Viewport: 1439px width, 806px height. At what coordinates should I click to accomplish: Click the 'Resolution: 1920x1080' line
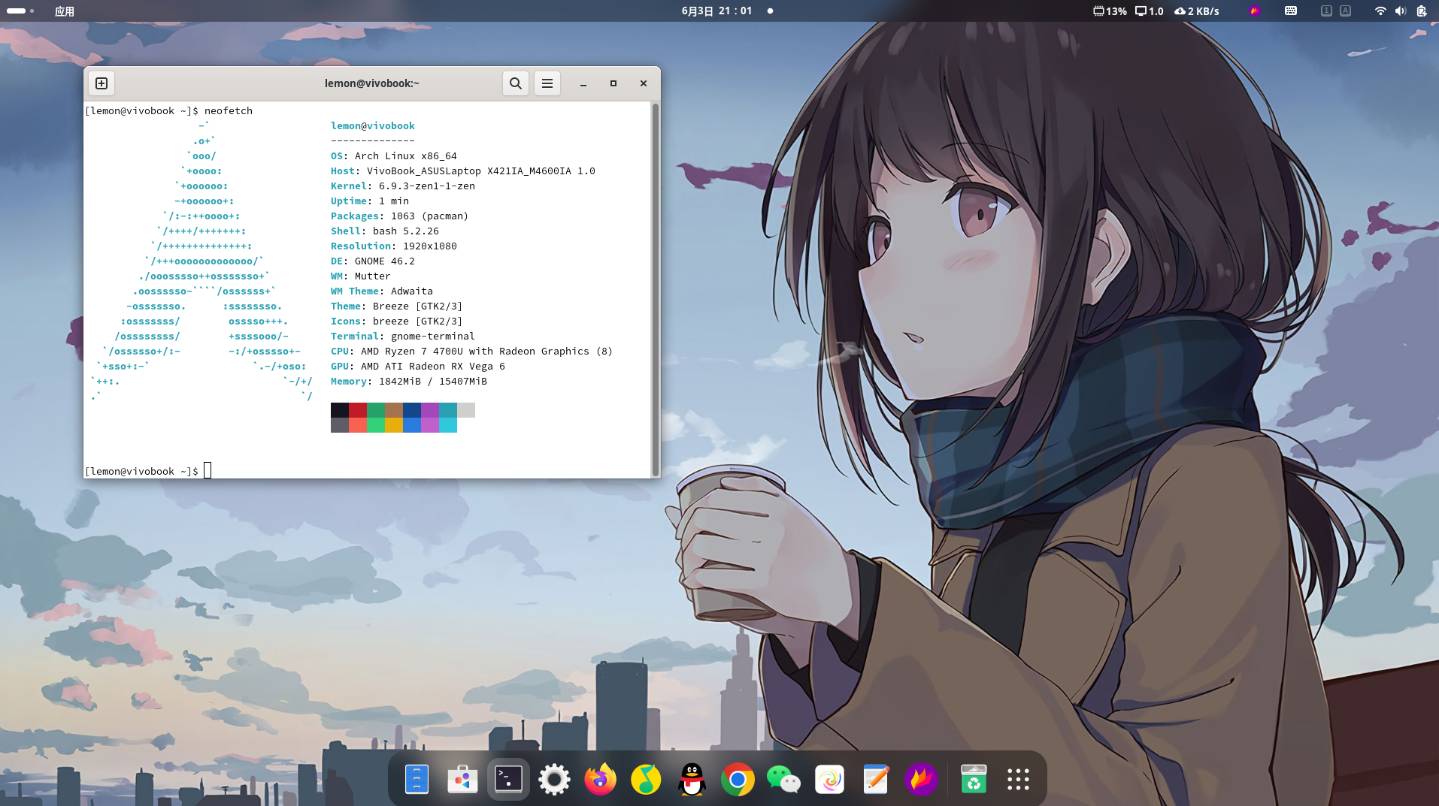pos(394,246)
